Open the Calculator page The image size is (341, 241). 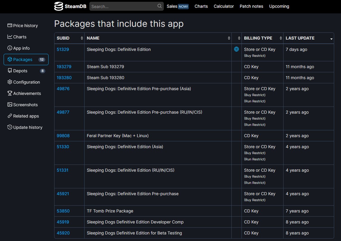(x=224, y=6)
